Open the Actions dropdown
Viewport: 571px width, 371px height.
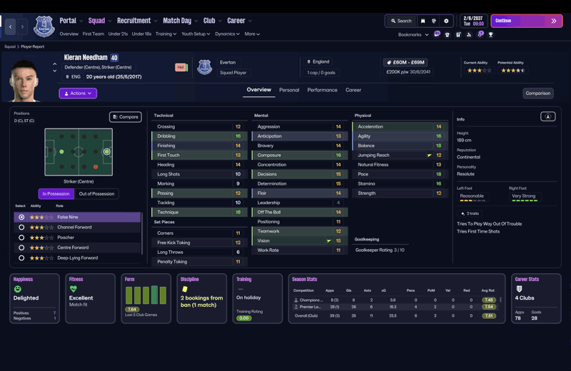pyautogui.click(x=78, y=93)
